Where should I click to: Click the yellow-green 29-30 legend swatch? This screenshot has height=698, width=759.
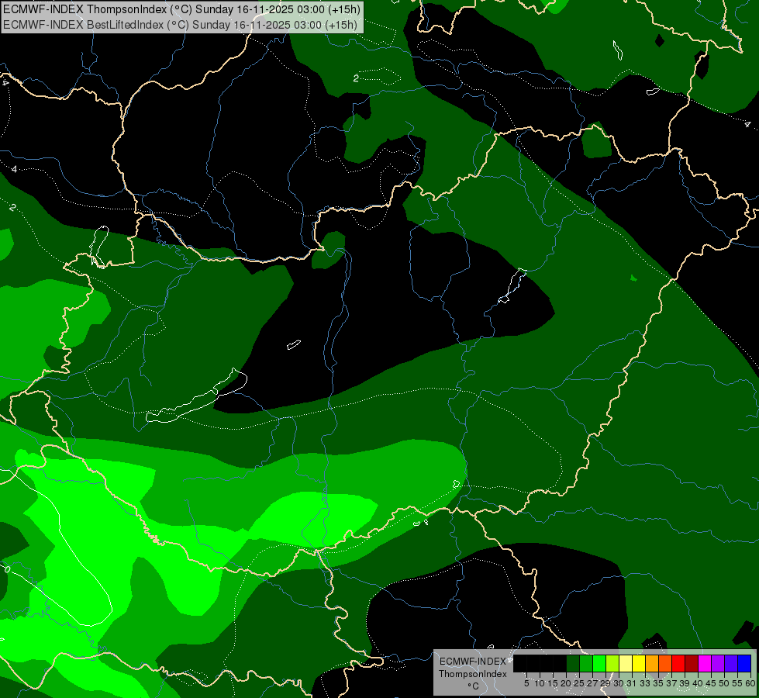coord(612,663)
